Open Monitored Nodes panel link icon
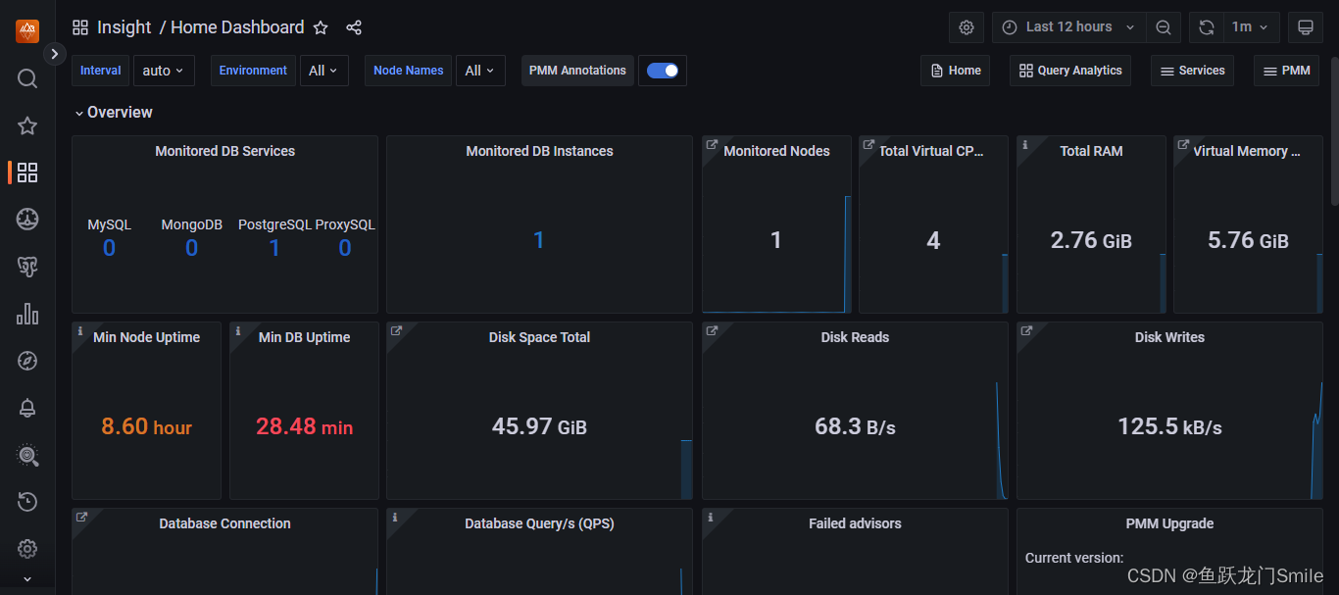 [x=711, y=145]
